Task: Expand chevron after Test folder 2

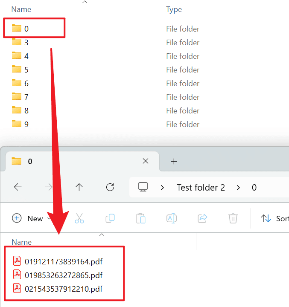Action: tap(238, 187)
